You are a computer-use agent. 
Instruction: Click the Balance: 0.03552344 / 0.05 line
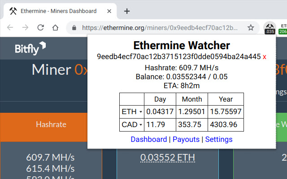pos(182,77)
